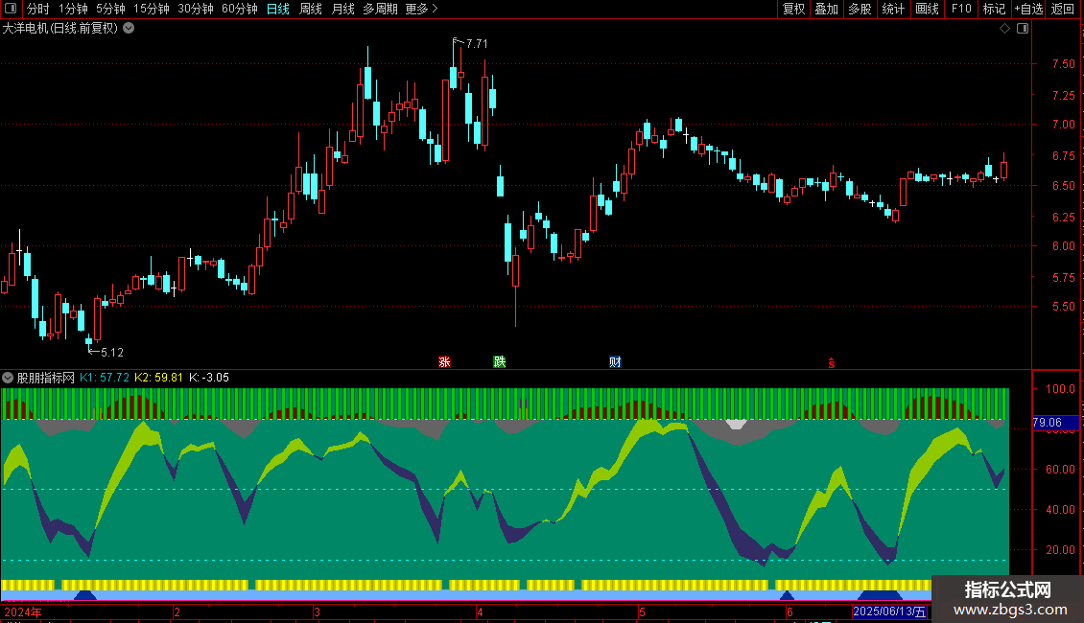Open the 多股 multi-stock view
1084x623 pixels.
[860, 9]
